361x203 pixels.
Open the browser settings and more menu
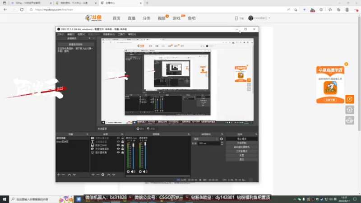click(356, 9)
